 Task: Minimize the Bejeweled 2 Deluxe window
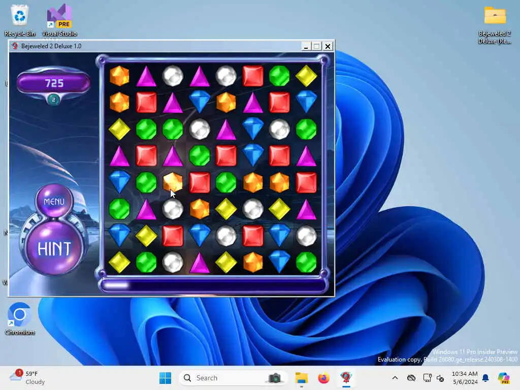click(x=306, y=46)
